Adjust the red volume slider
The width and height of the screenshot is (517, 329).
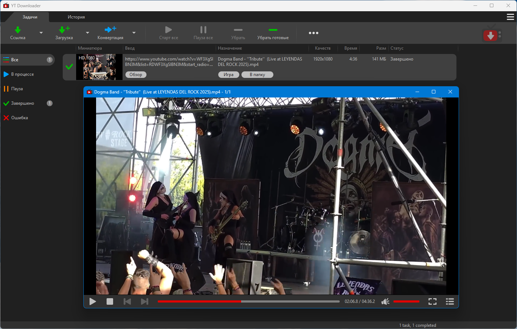(406, 301)
